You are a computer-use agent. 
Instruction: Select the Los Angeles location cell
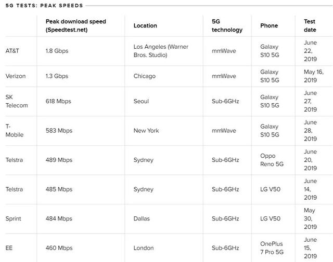161,51
